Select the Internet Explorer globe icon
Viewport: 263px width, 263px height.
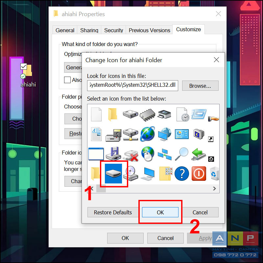click(x=147, y=134)
